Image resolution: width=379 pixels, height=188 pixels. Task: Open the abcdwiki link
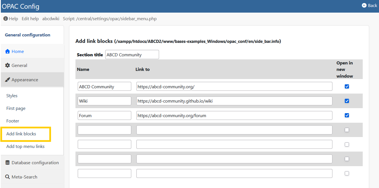click(x=50, y=18)
